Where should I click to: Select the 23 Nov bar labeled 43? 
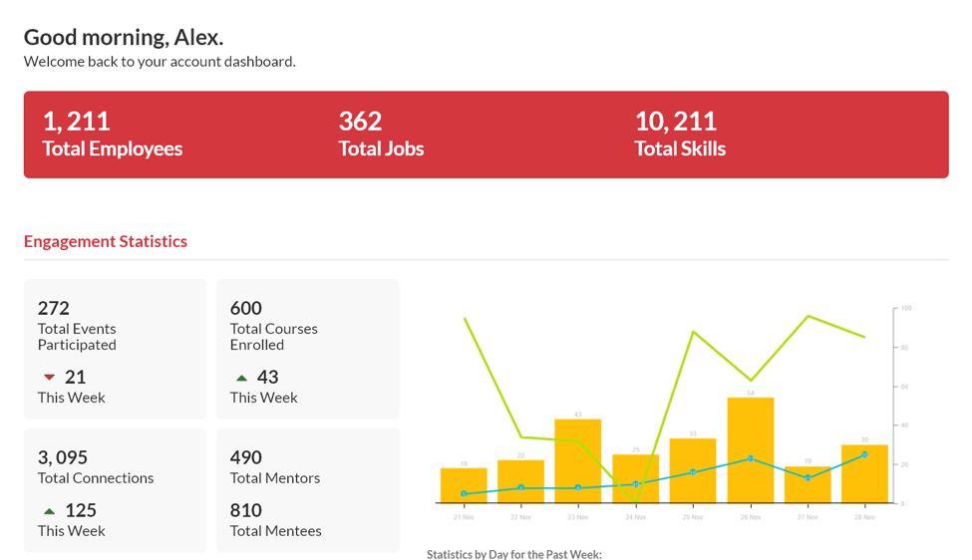click(578, 461)
